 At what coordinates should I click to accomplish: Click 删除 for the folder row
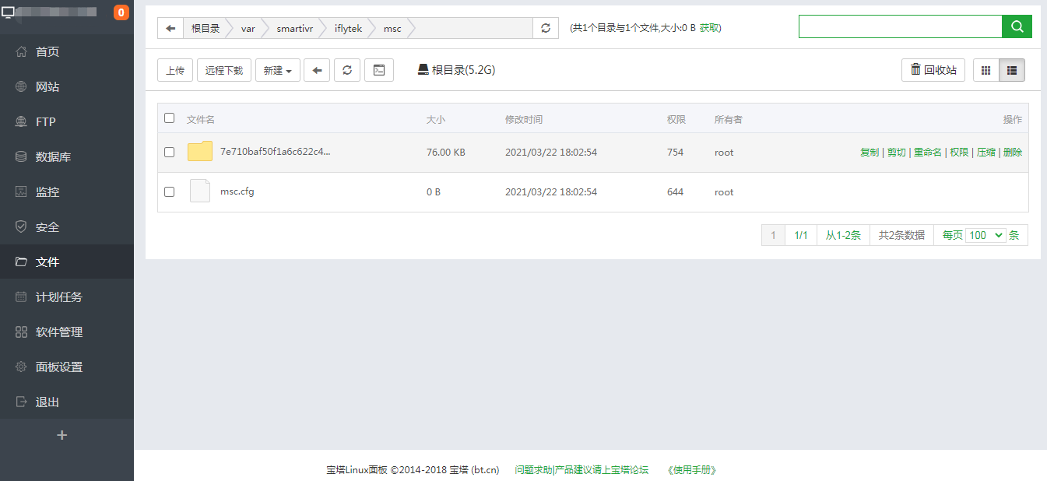(x=1013, y=153)
